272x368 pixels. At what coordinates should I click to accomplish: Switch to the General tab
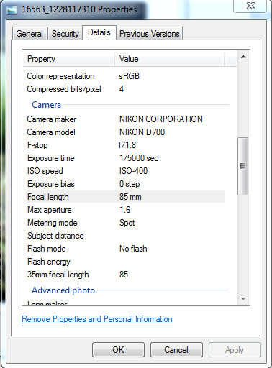coord(30,34)
